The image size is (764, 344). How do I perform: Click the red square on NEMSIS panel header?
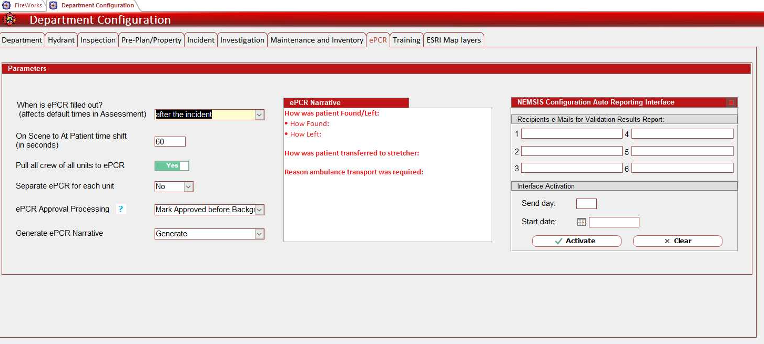coord(731,103)
